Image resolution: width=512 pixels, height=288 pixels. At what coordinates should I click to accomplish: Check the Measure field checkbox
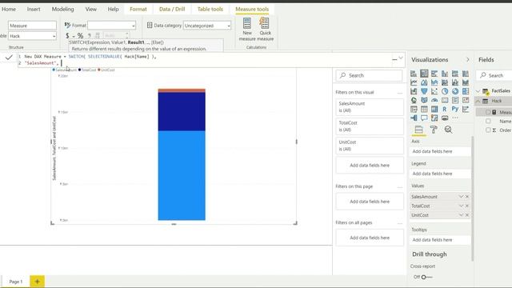pyautogui.click(x=488, y=112)
